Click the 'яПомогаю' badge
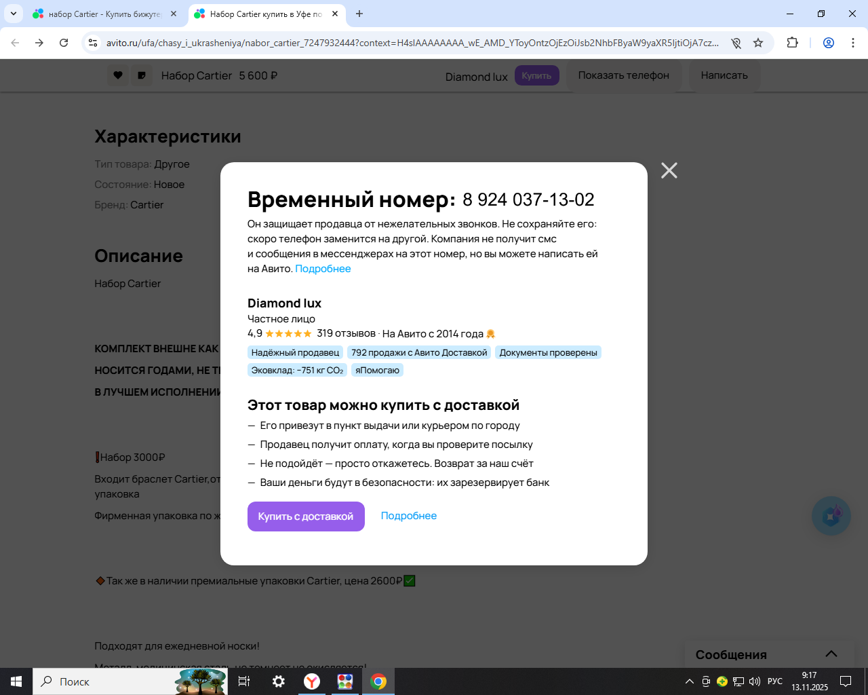 [377, 370]
